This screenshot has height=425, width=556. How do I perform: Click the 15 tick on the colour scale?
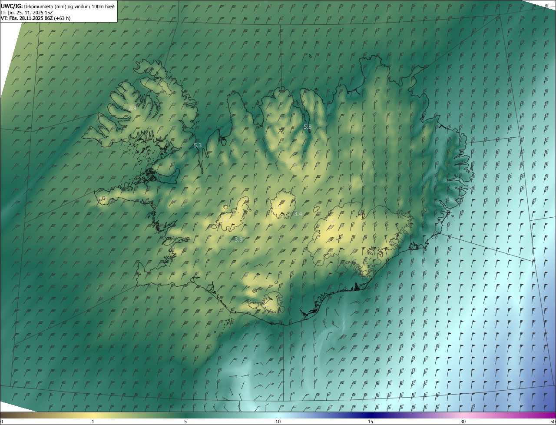pyautogui.click(x=371, y=422)
